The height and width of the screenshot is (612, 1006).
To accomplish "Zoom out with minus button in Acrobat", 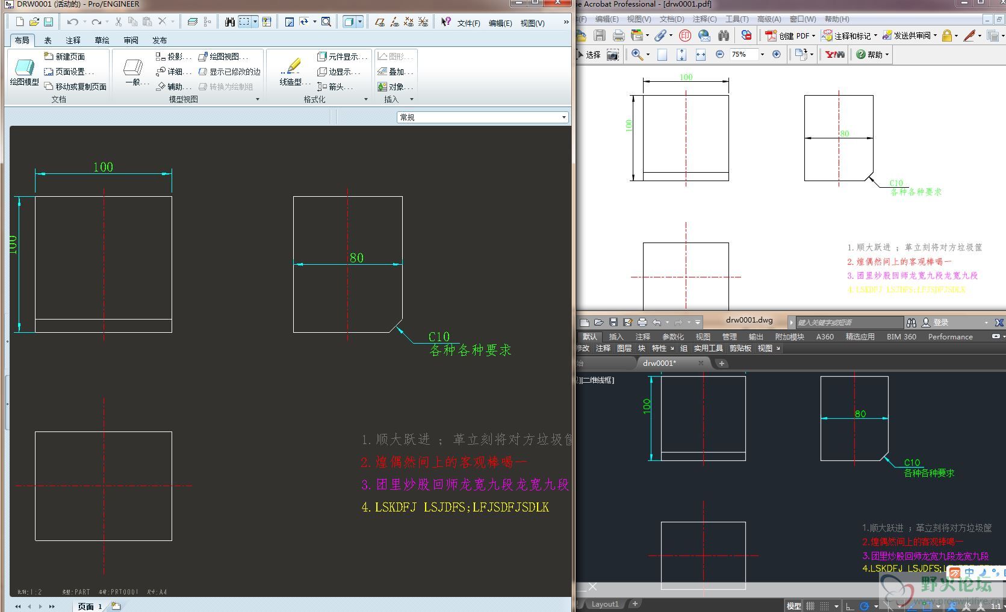I will [x=719, y=54].
